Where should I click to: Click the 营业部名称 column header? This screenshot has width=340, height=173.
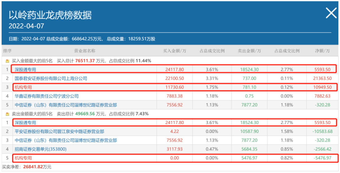point(85,51)
